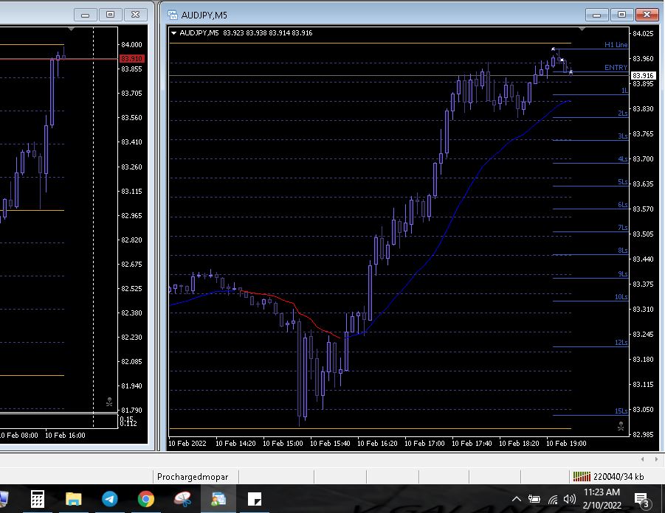
Task: Click the chart shift marker on left chart
Action: point(71,29)
